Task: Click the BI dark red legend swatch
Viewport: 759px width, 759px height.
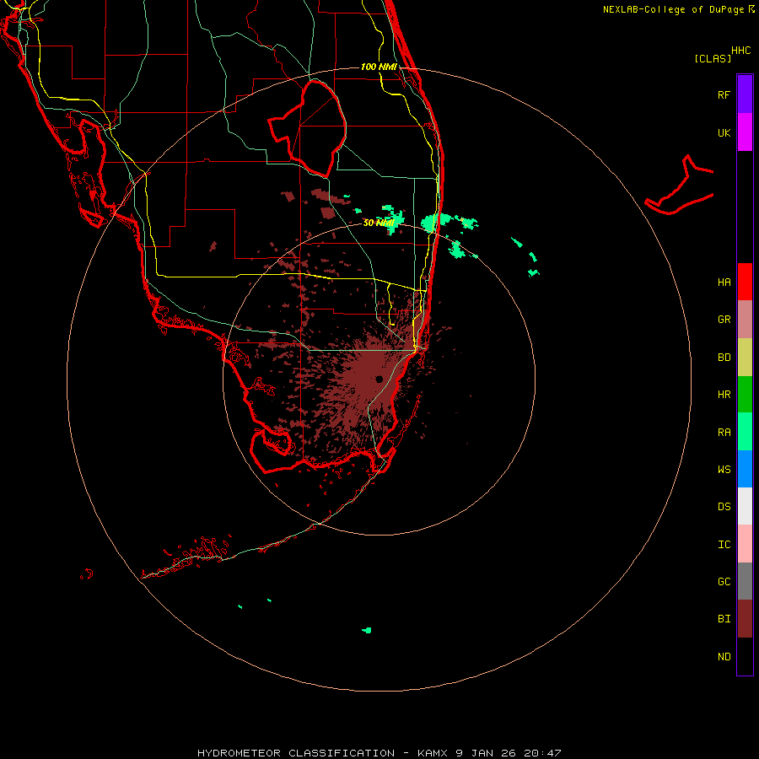Action: [x=745, y=619]
